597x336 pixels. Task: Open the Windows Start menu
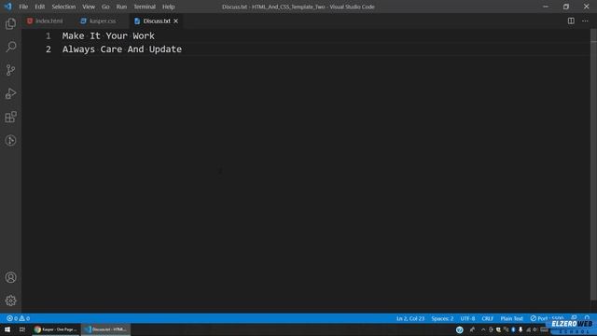click(x=7, y=329)
